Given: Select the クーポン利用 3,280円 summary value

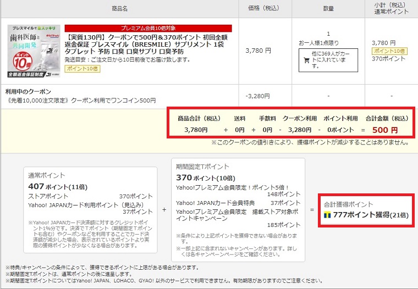Looking at the screenshot, I should pos(300,130).
